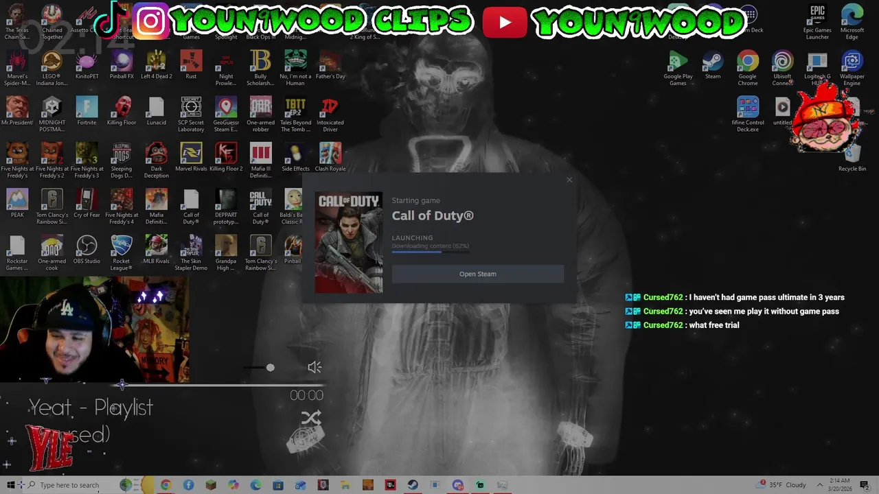Click the Yeat - Playlist track title
879x494 pixels.
(x=91, y=408)
